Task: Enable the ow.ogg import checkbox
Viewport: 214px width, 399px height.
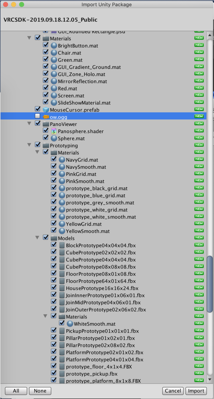Action: pyautogui.click(x=38, y=116)
